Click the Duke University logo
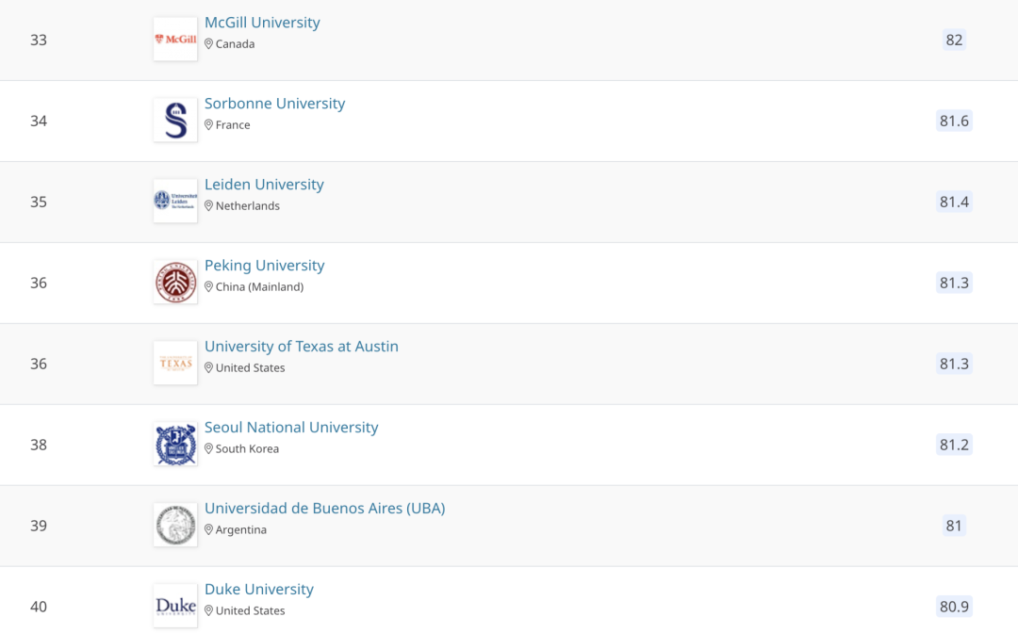 click(175, 606)
